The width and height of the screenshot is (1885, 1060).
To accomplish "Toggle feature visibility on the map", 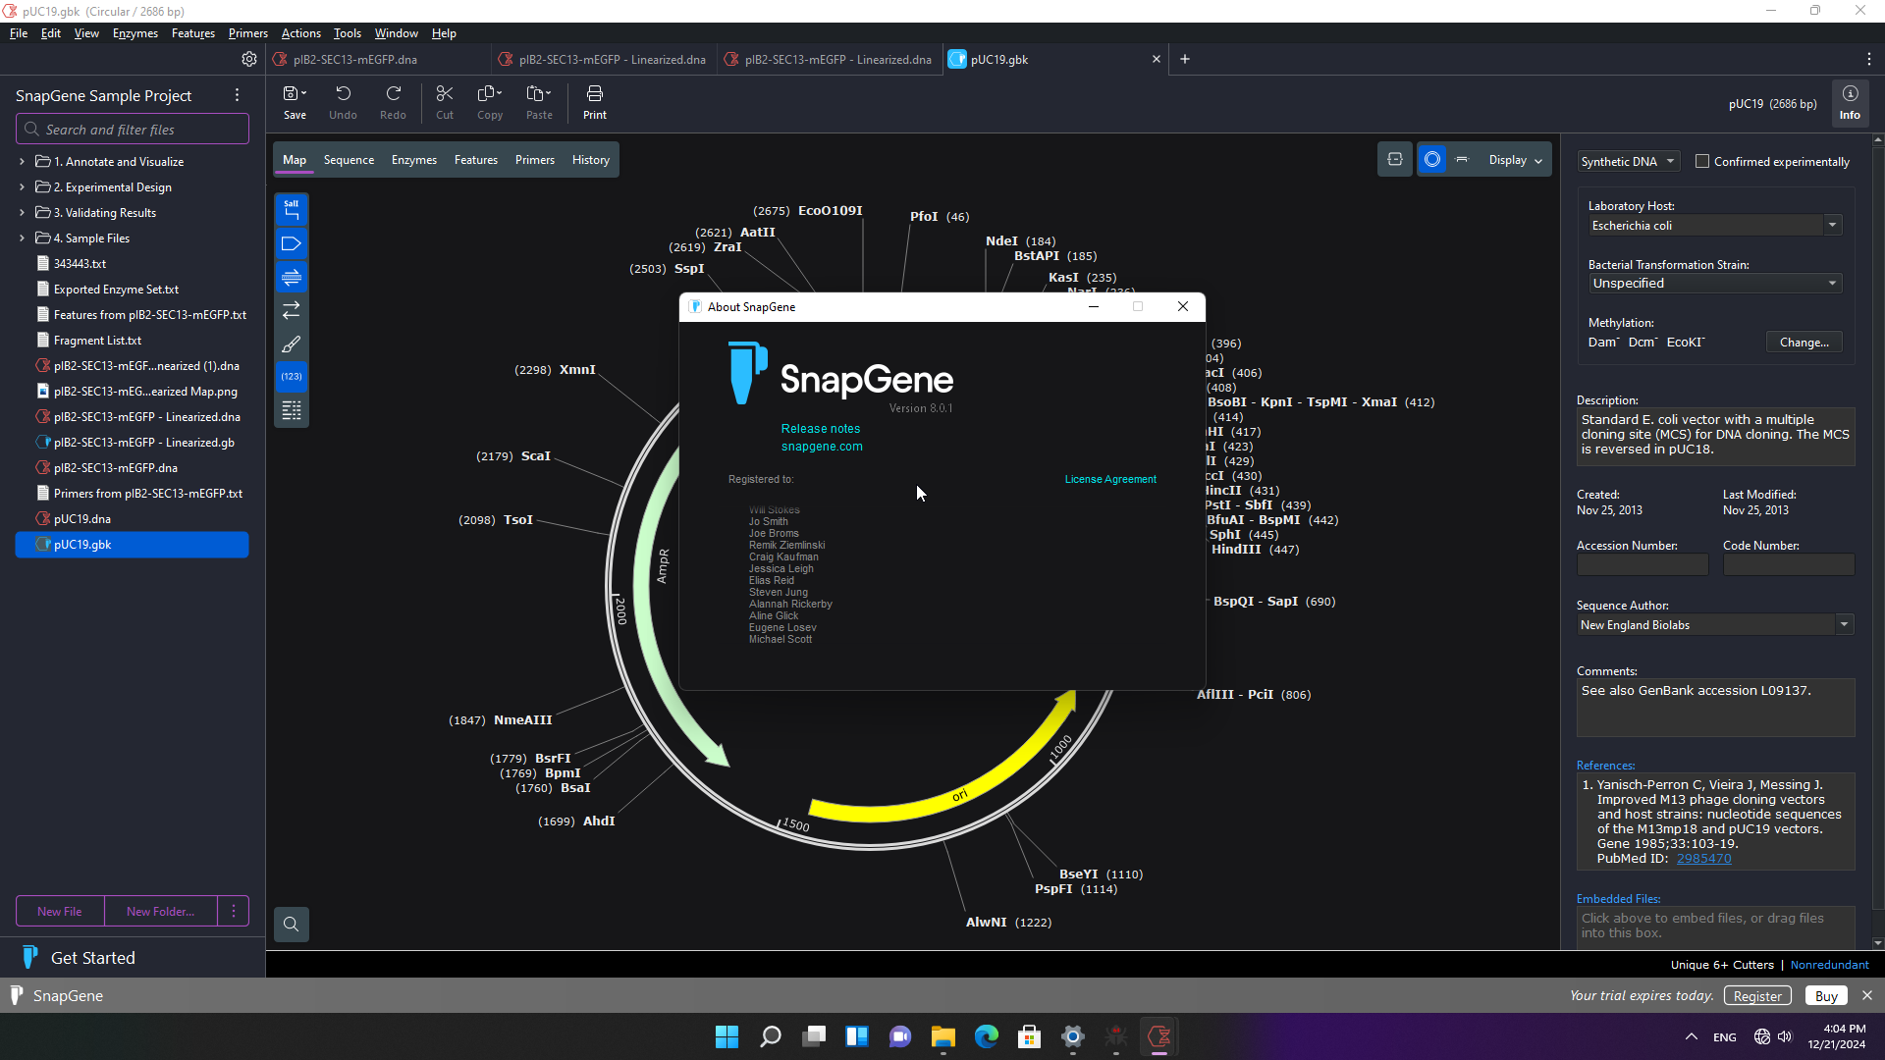I will 292,243.
